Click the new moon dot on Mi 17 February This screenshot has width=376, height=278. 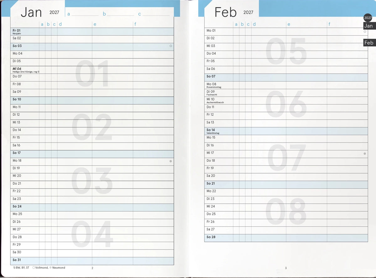(365, 154)
